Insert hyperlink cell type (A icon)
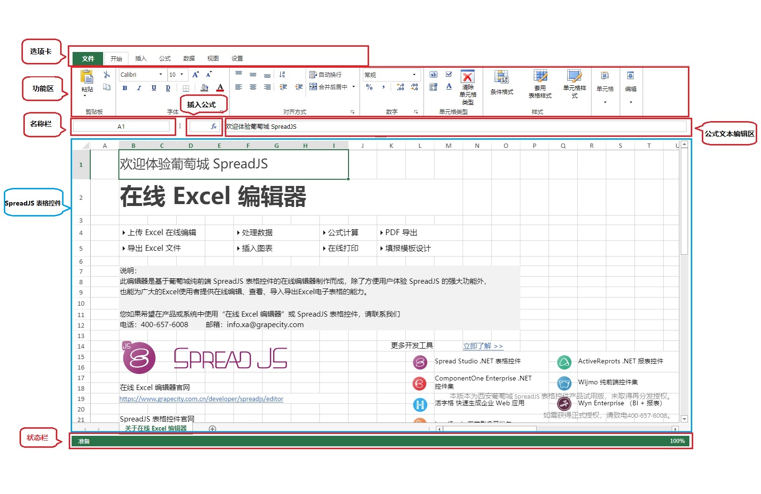The height and width of the screenshot is (494, 761). coord(449,86)
